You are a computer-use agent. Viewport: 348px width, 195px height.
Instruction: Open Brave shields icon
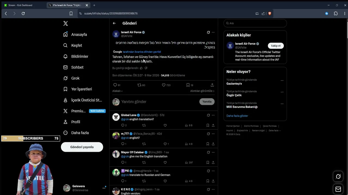pyautogui.click(x=270, y=14)
